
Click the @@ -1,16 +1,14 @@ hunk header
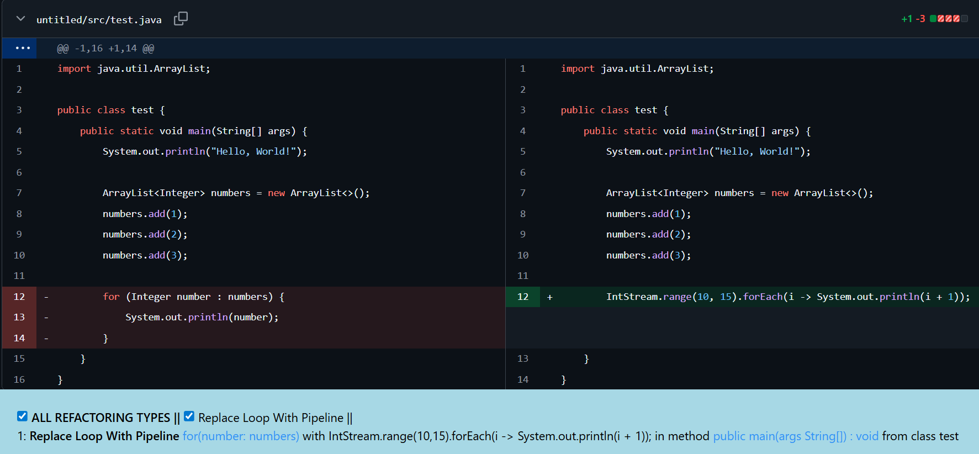(x=105, y=49)
